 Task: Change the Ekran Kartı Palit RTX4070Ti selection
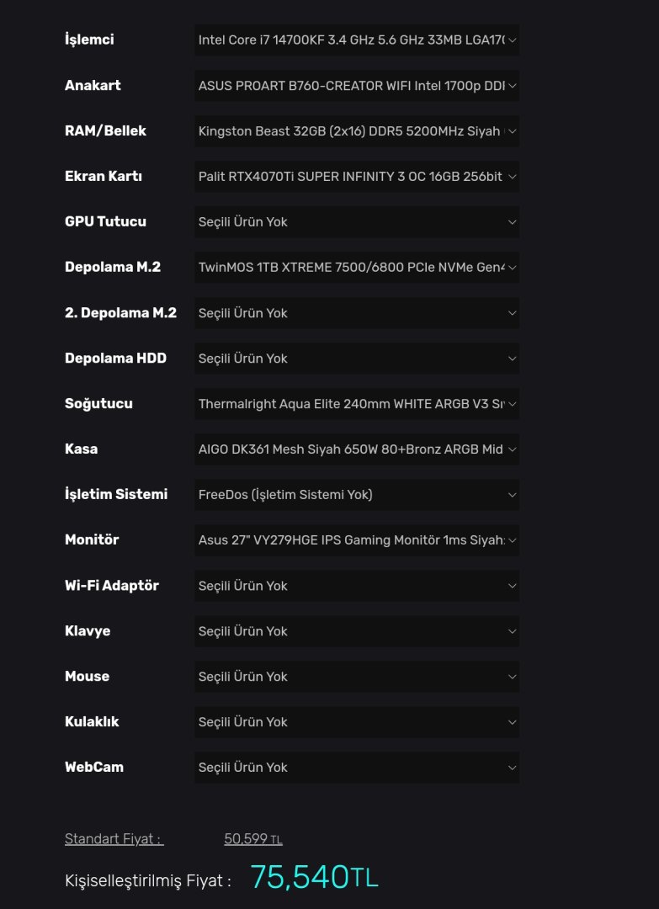click(356, 176)
